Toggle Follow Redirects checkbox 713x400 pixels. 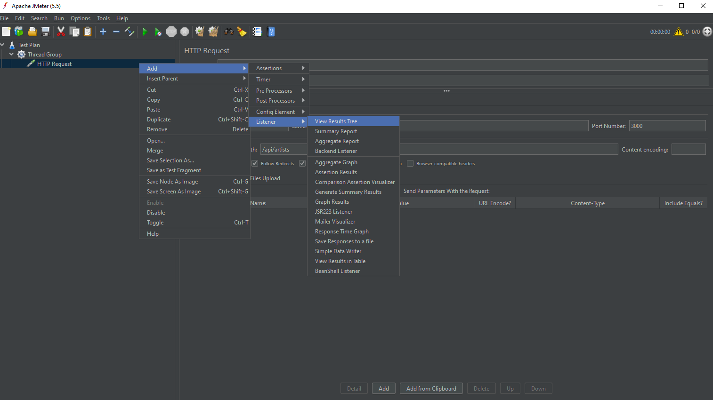[x=255, y=163]
